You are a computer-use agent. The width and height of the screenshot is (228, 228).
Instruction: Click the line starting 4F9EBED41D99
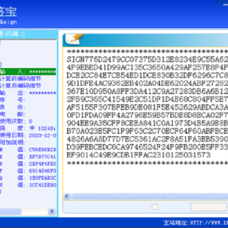click(x=148, y=67)
